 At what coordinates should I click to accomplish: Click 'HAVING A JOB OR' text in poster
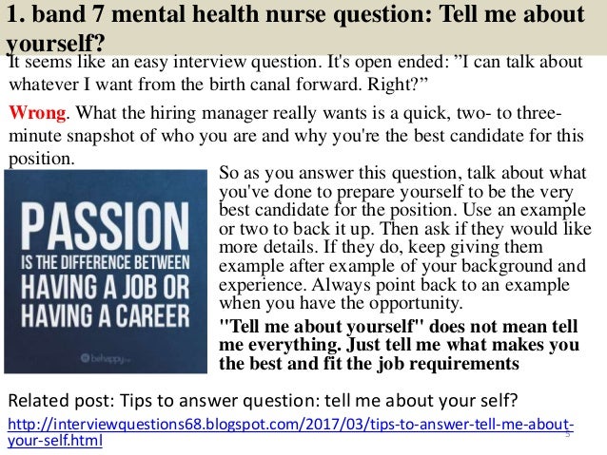pos(107,288)
